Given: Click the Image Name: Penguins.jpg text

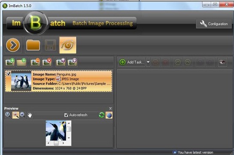Looking at the screenshot, I should 55,74.
